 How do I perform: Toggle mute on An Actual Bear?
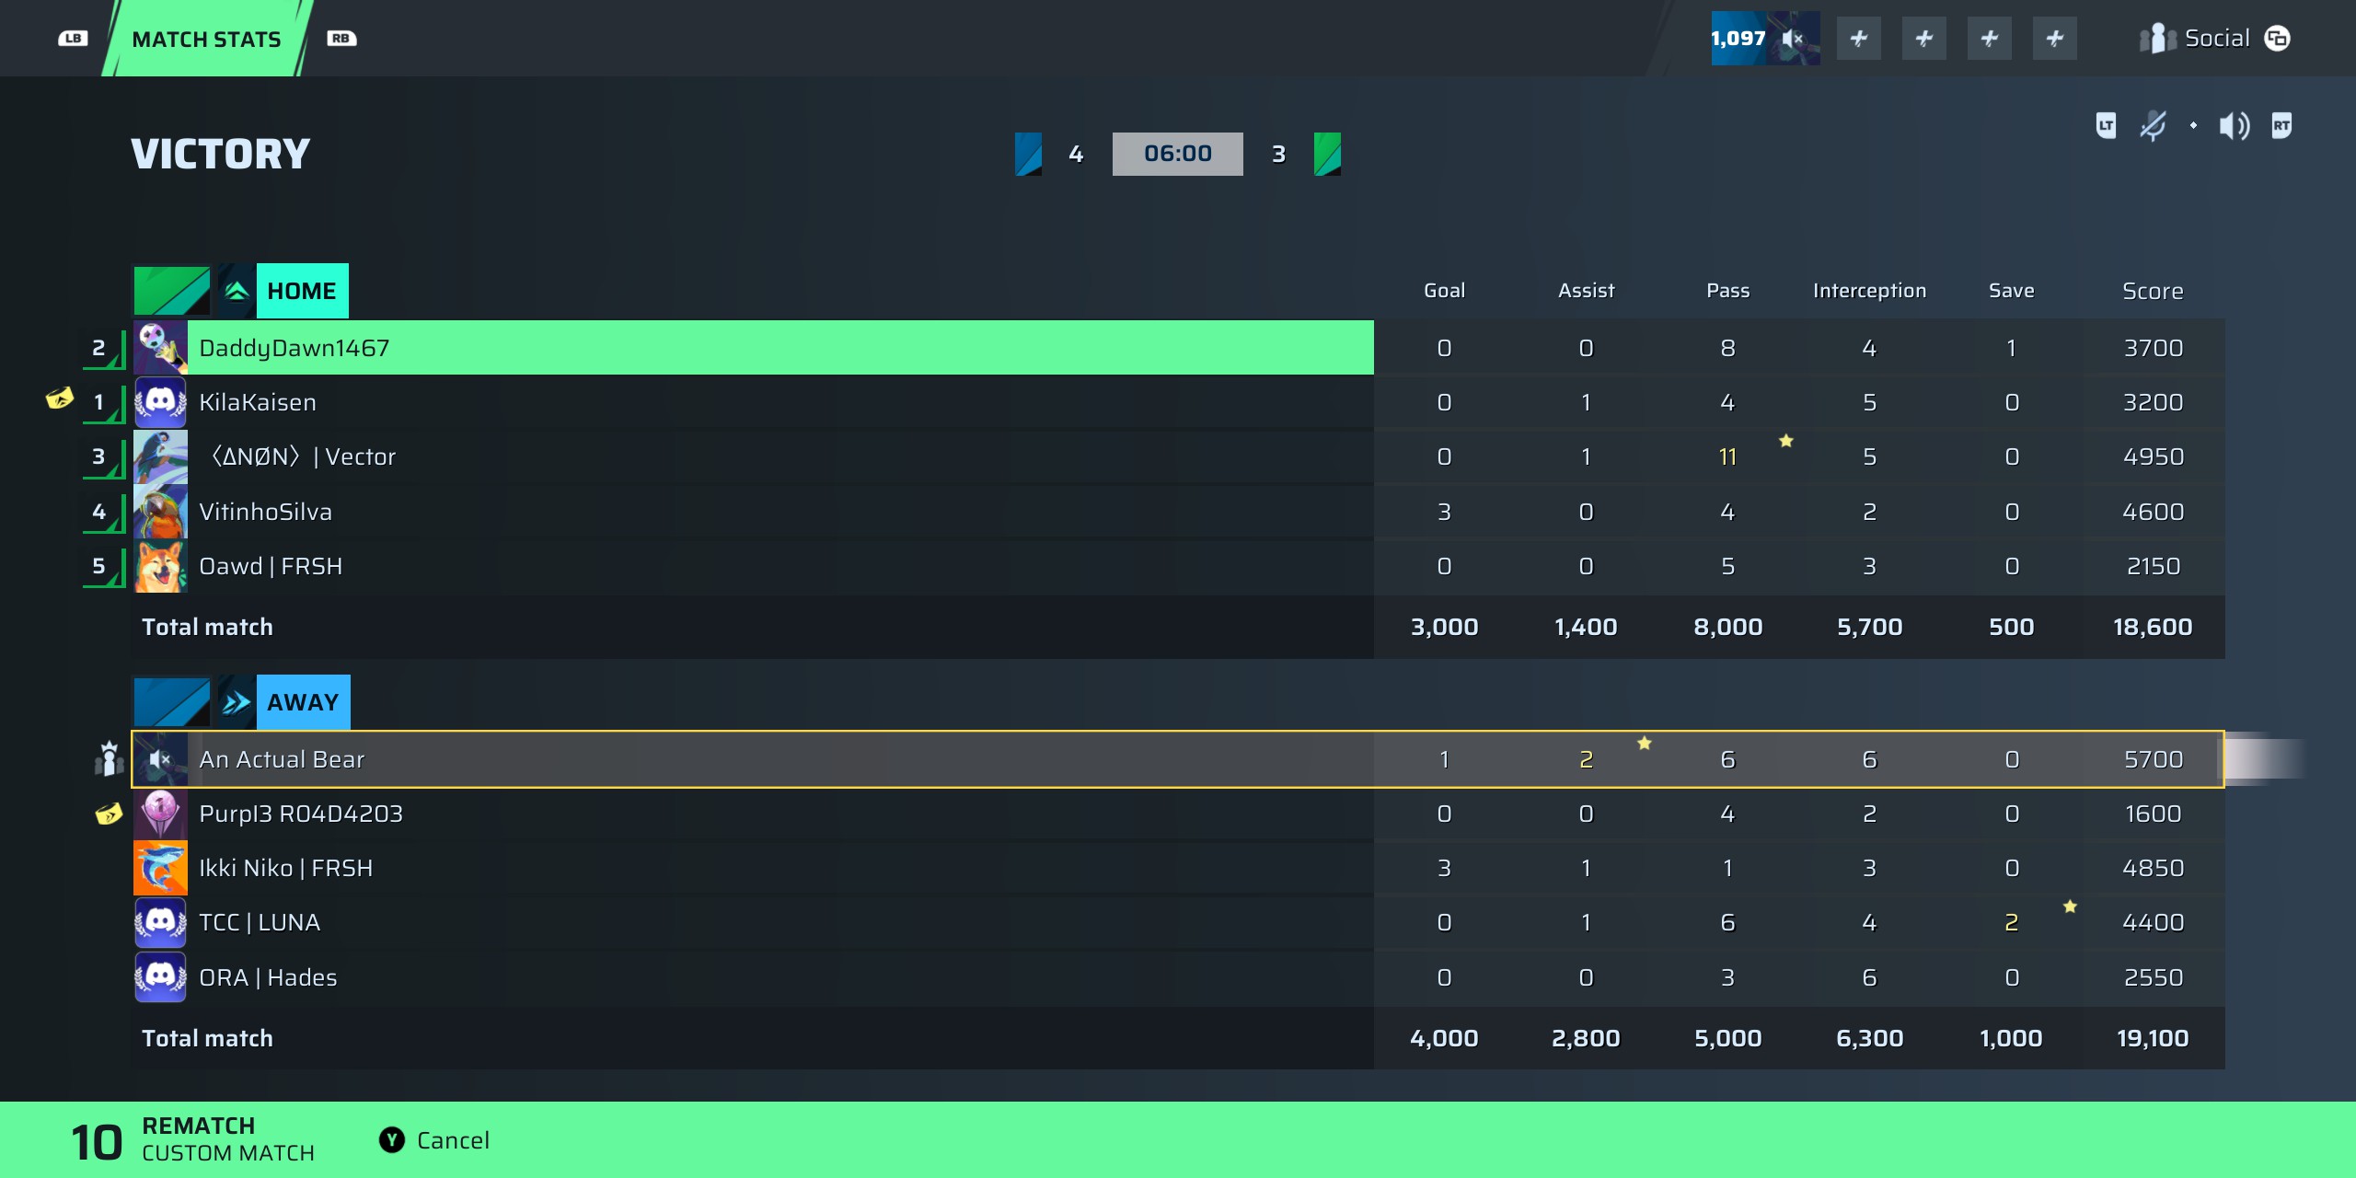(161, 759)
